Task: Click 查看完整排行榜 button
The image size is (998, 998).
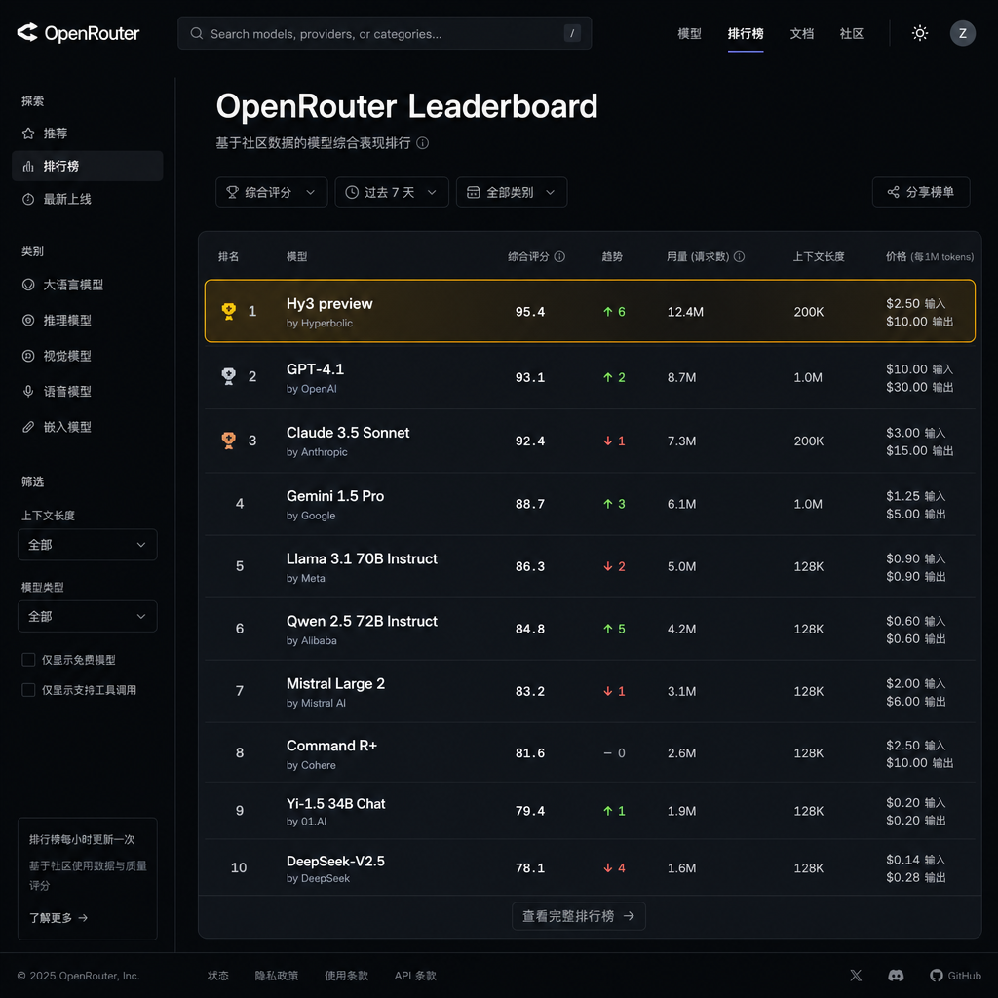Action: [x=579, y=916]
